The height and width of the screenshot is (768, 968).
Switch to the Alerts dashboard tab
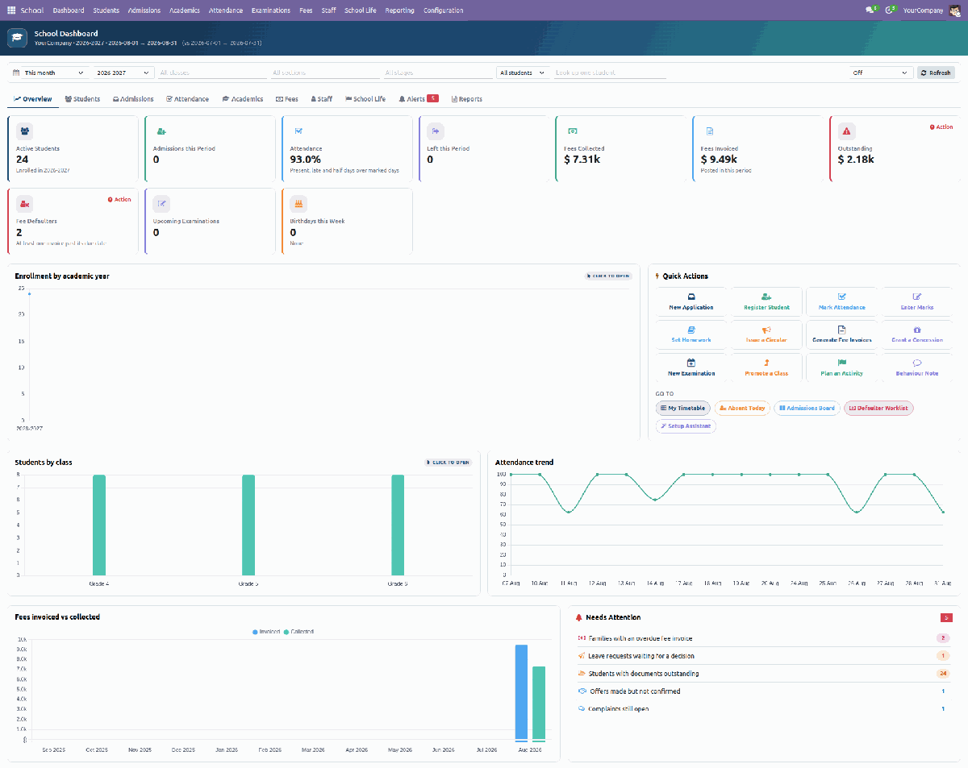(x=419, y=99)
